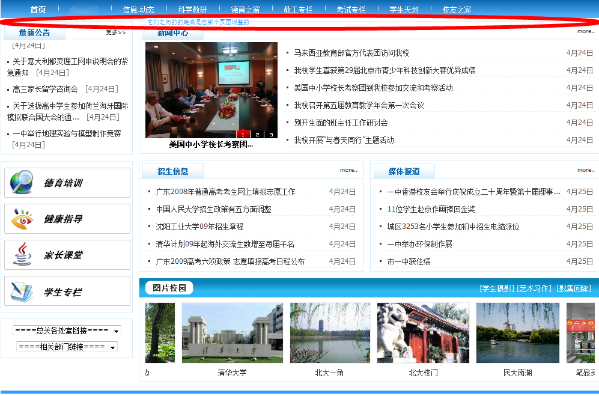Click the coffee cup icon beside 家长课堂
The image size is (599, 396).
pos(22,255)
